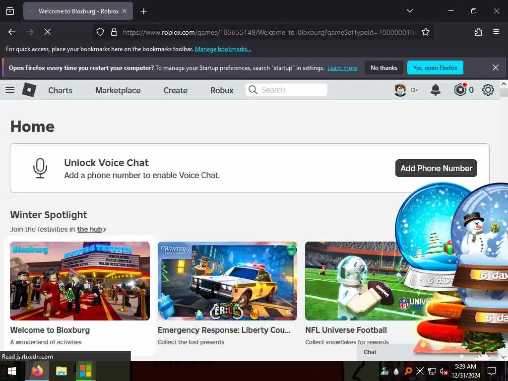Image resolution: width=508 pixels, height=381 pixels.
Task: Click the Manage bookmarks link
Action: tap(223, 49)
